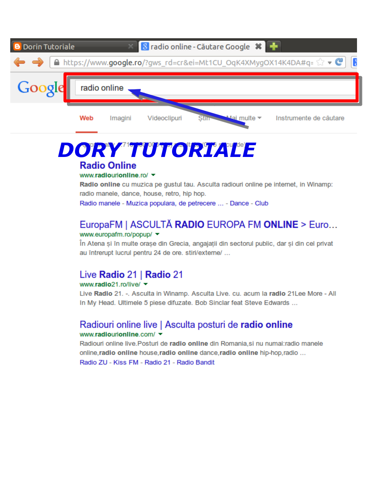
Task: Switch to the Dorin Tutoriale browser tab
Action: (x=74, y=46)
